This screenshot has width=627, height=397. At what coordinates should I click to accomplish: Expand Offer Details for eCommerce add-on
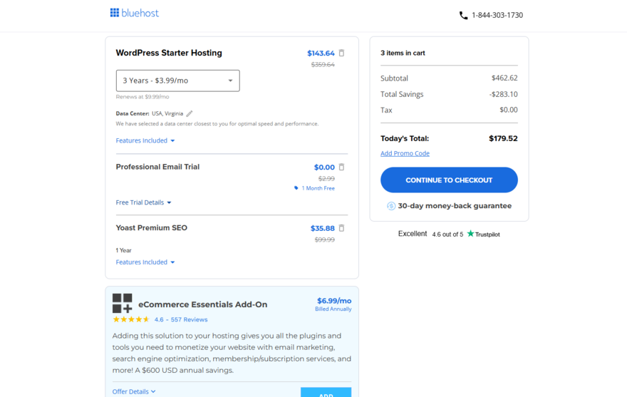[x=133, y=391]
